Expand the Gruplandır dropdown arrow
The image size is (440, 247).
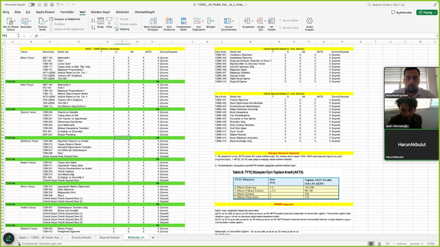pyautogui.click(x=252, y=22)
